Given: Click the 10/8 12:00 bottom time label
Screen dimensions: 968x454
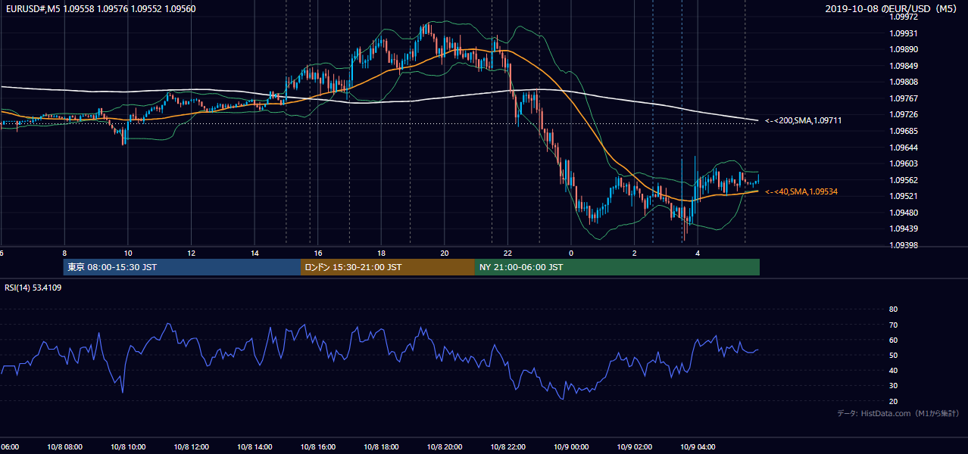Looking at the screenshot, I should point(191,447).
